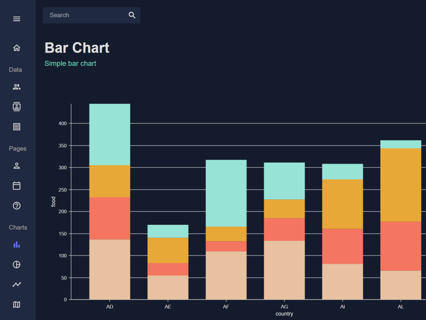
Task: Open the Invoices receipt icon
Action: coord(17,127)
